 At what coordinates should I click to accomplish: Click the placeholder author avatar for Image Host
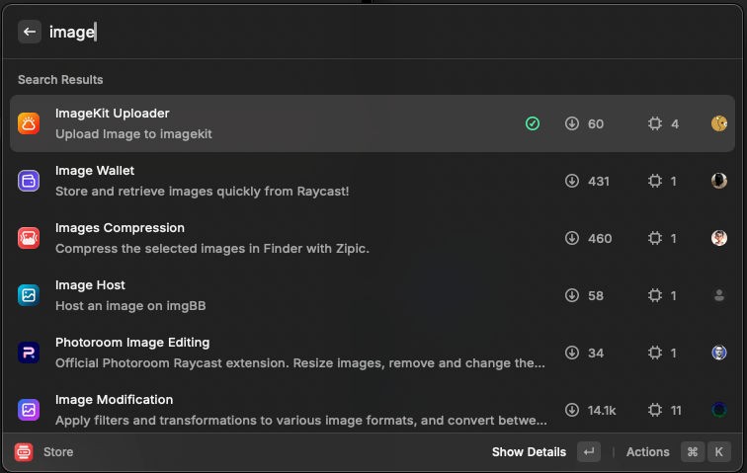[x=719, y=295]
